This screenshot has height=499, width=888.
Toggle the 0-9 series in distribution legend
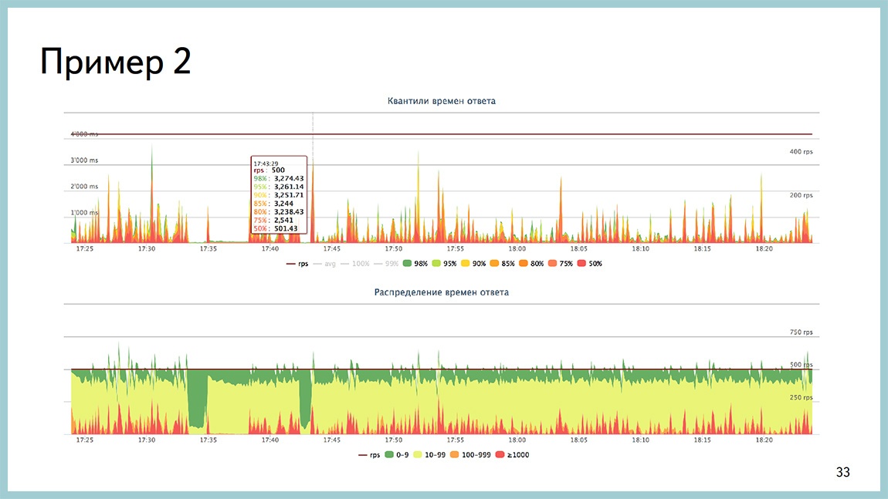click(388, 455)
